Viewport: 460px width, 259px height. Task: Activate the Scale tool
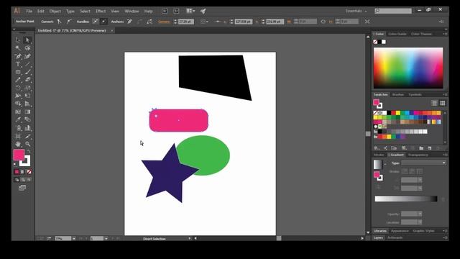point(27,88)
